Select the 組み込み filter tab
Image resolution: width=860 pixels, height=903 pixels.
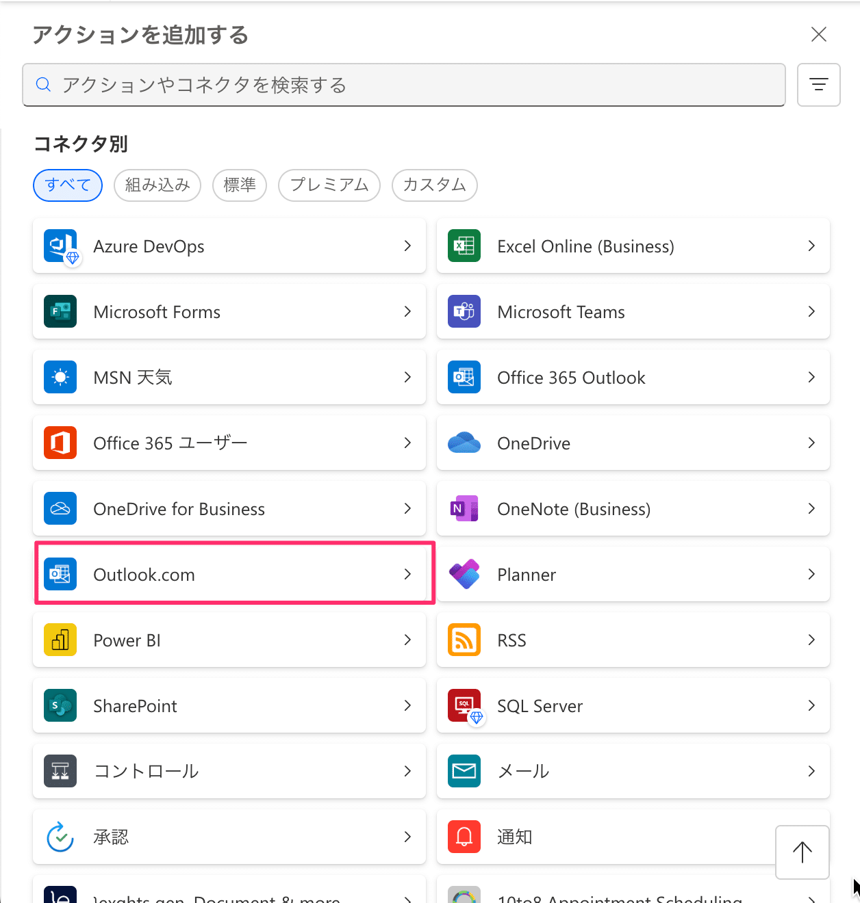click(157, 185)
